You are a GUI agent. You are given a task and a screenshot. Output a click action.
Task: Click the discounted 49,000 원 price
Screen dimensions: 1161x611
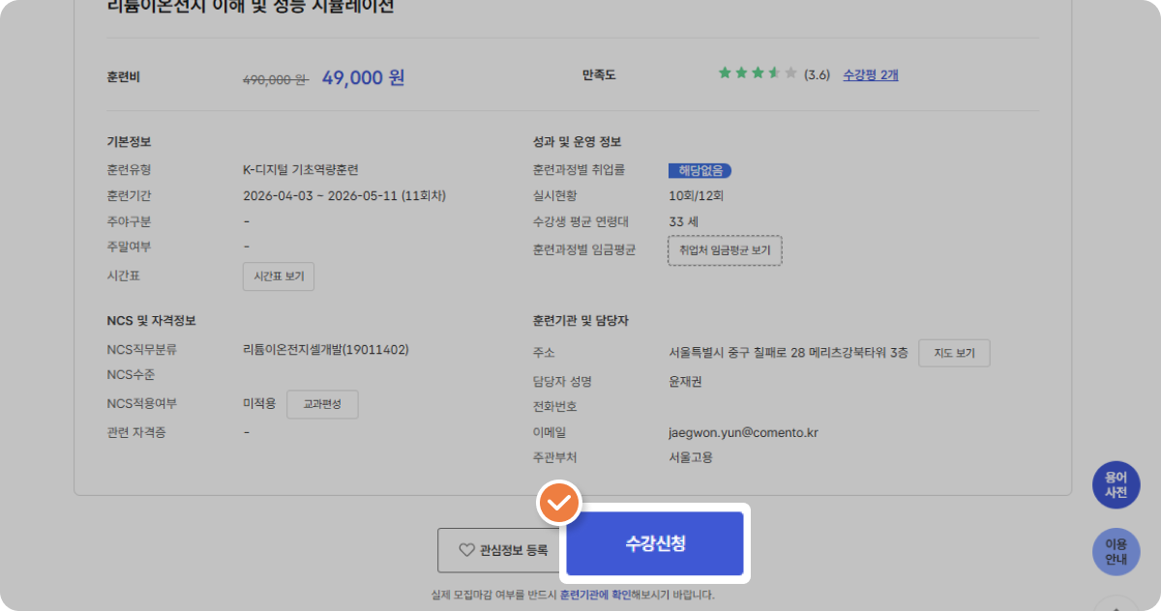[x=363, y=78]
